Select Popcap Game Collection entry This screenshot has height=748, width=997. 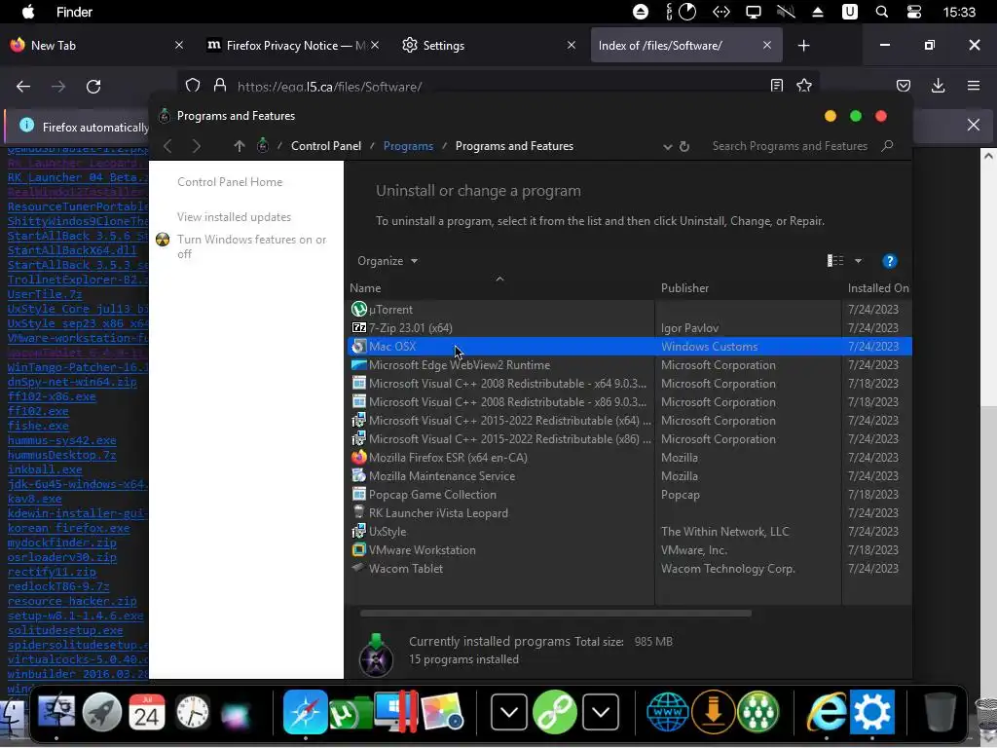coord(630,494)
